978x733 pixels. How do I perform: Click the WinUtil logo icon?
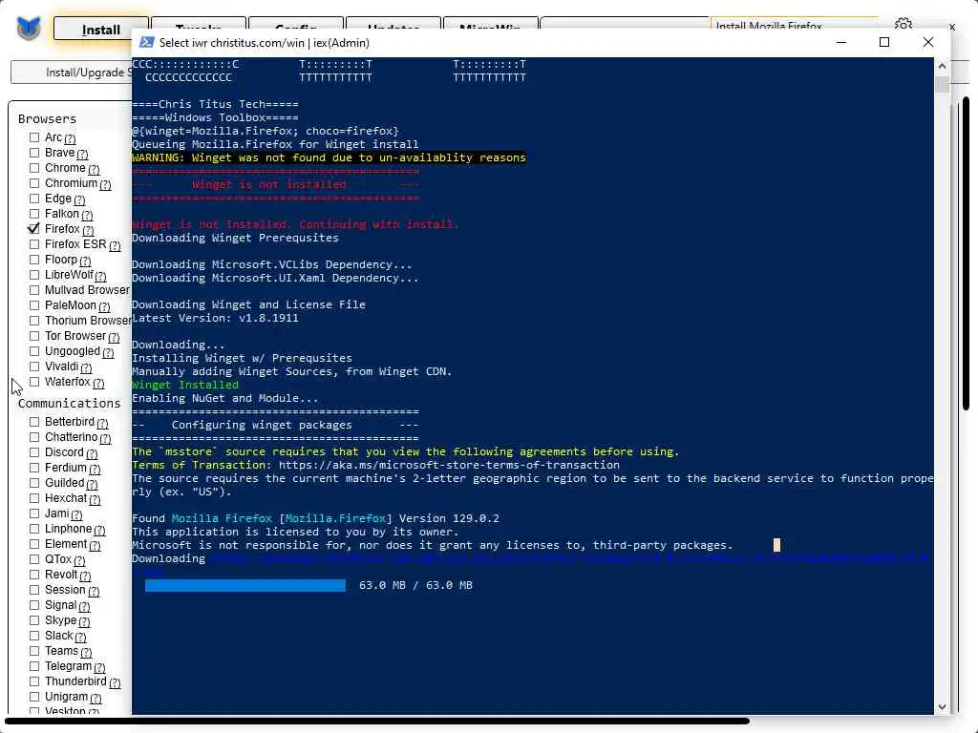coord(28,29)
